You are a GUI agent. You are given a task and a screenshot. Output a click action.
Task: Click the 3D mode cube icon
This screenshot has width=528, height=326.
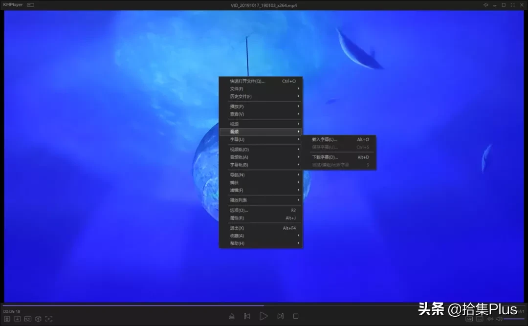[38, 319]
